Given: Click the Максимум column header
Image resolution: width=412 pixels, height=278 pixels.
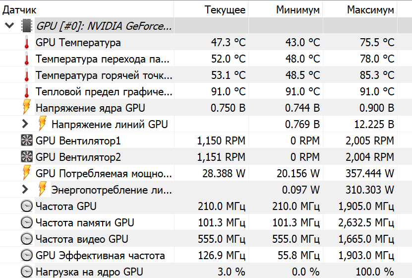Looking at the screenshot, I should (370, 9).
